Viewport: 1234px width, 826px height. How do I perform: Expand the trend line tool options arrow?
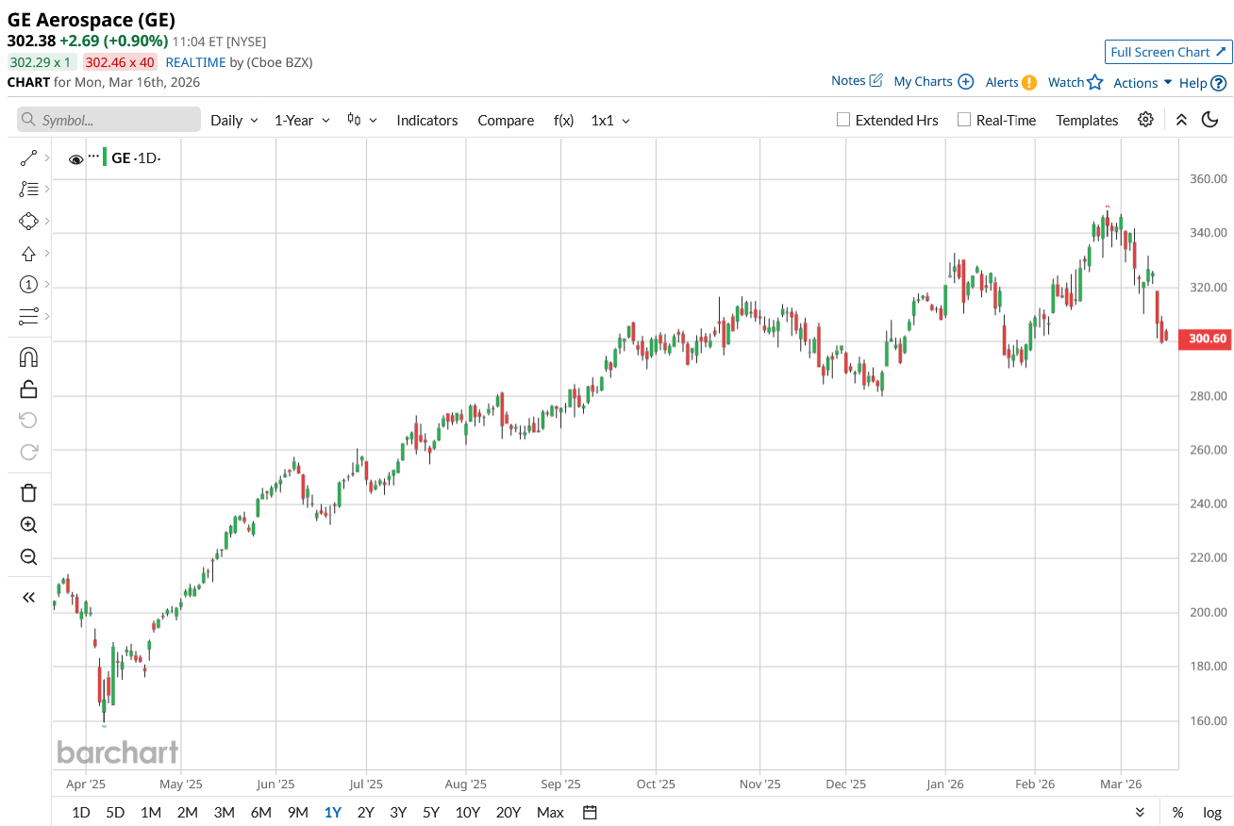(x=46, y=157)
